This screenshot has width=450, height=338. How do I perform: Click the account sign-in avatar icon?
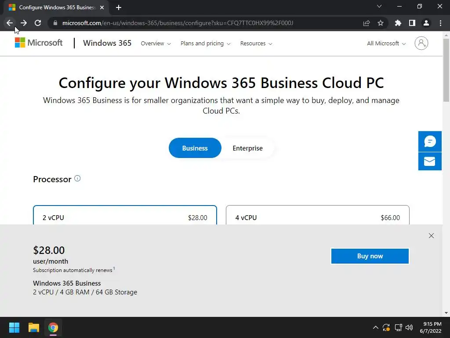pos(421,43)
